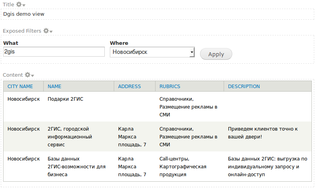The height and width of the screenshot is (188, 315).
Task: Click the Apply filter button
Action: point(216,54)
